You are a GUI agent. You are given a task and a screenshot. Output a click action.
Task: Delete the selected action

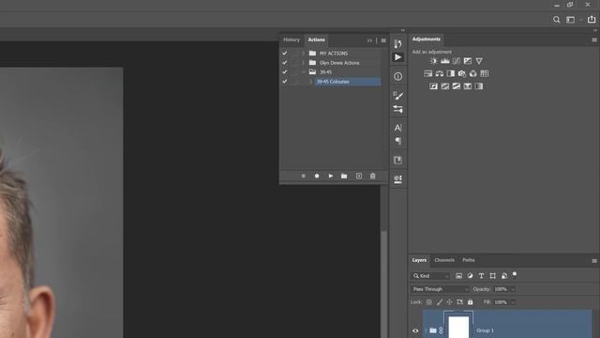pyautogui.click(x=373, y=176)
